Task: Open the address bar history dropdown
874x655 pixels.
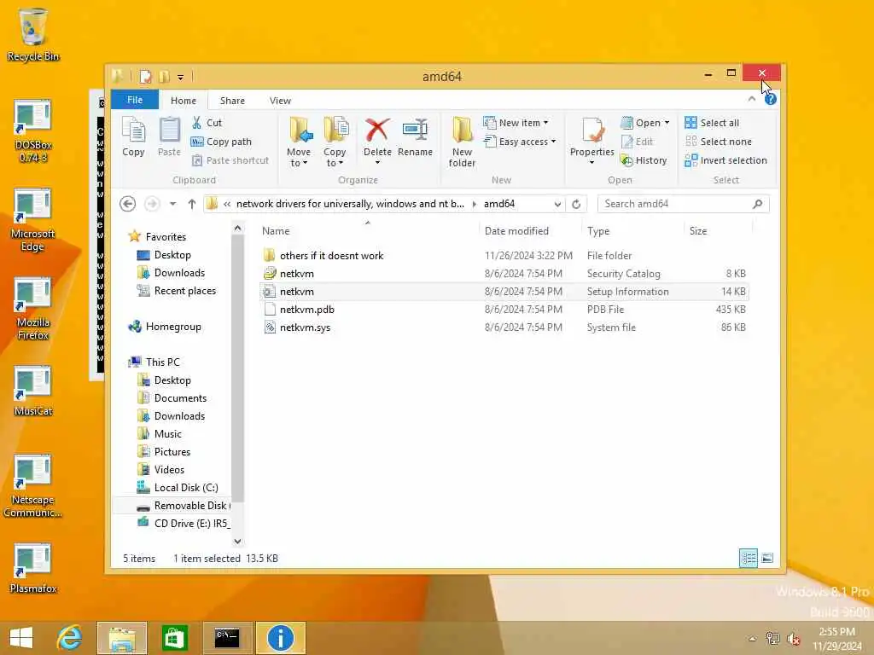Action: coord(557,204)
